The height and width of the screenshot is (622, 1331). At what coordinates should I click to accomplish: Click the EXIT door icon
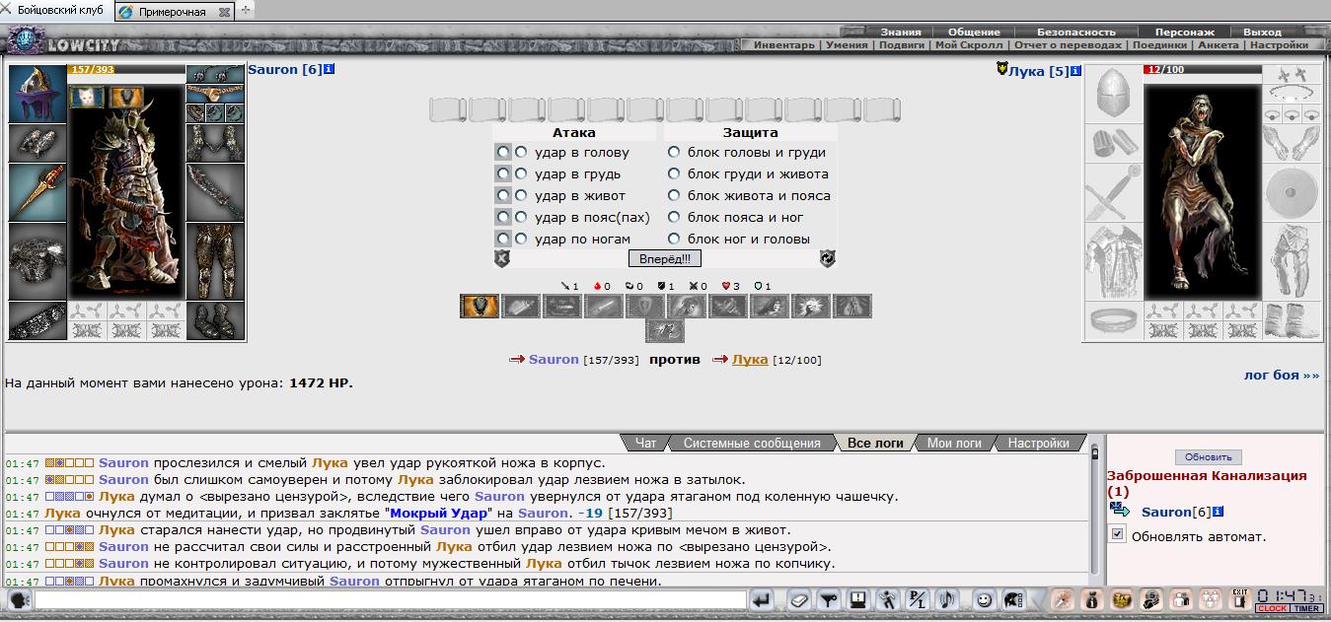pyautogui.click(x=1240, y=599)
